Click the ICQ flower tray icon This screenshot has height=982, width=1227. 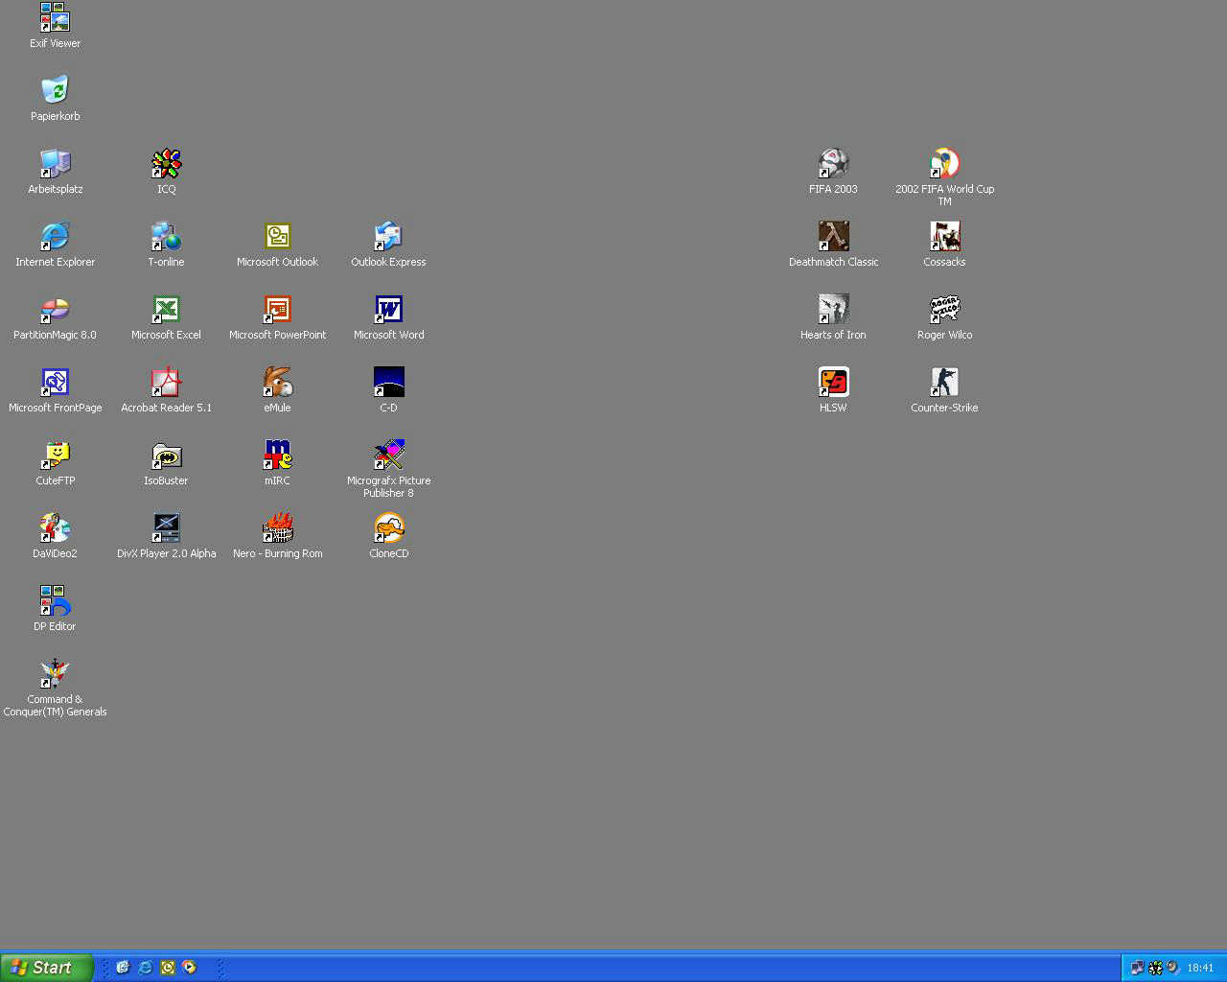(x=1155, y=968)
